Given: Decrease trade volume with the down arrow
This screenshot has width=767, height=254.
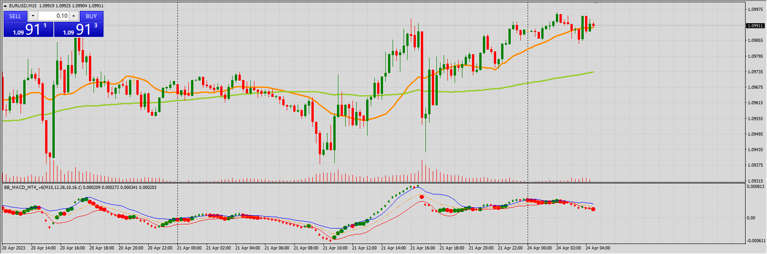Looking at the screenshot, I should pos(33,16).
